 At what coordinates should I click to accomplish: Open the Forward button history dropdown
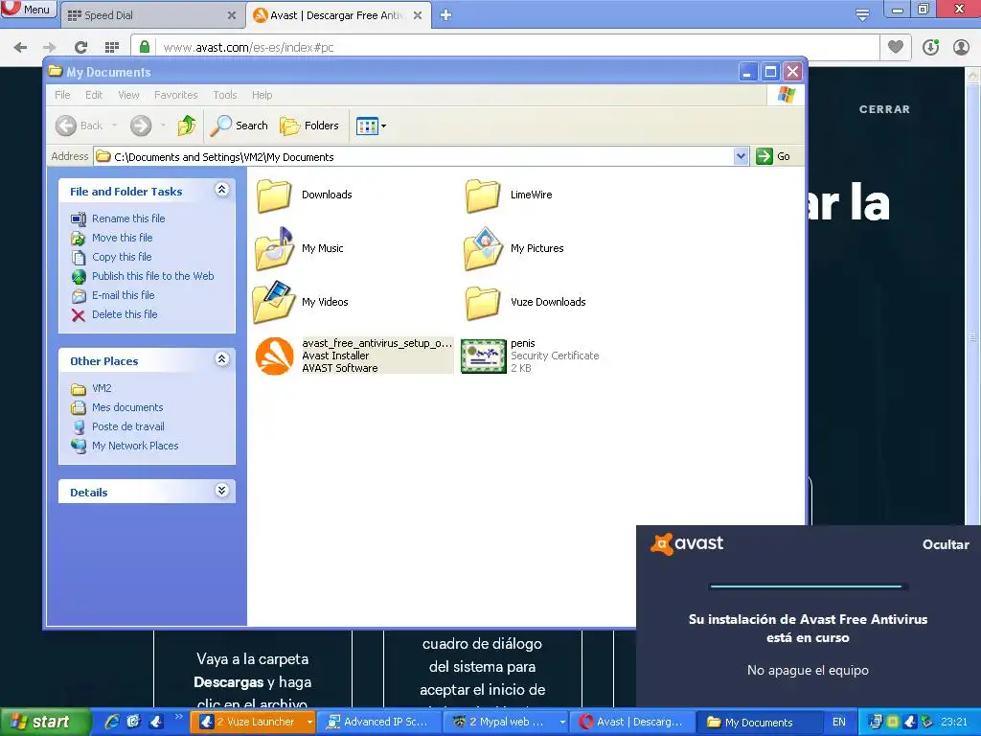[163, 126]
